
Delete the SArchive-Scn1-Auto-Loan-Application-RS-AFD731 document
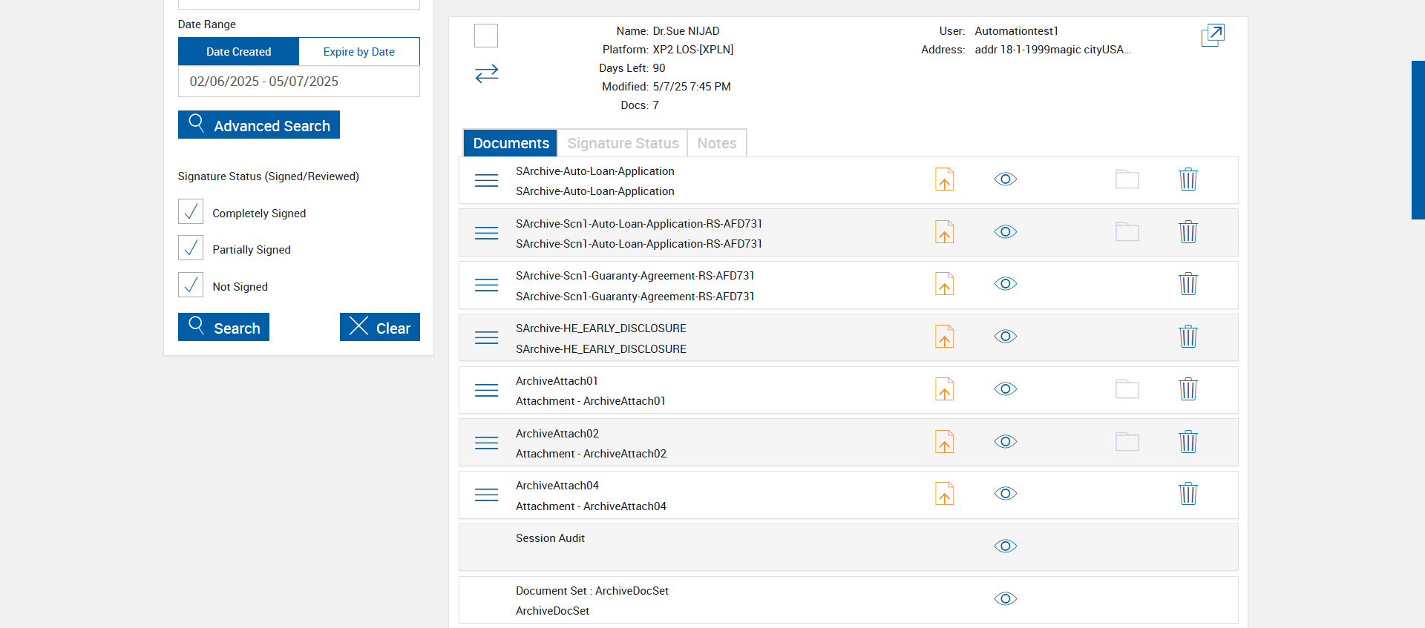pos(1188,232)
